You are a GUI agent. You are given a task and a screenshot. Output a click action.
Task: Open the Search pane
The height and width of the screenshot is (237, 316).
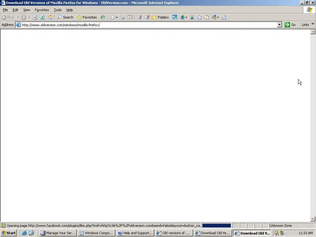pyautogui.click(x=65, y=17)
